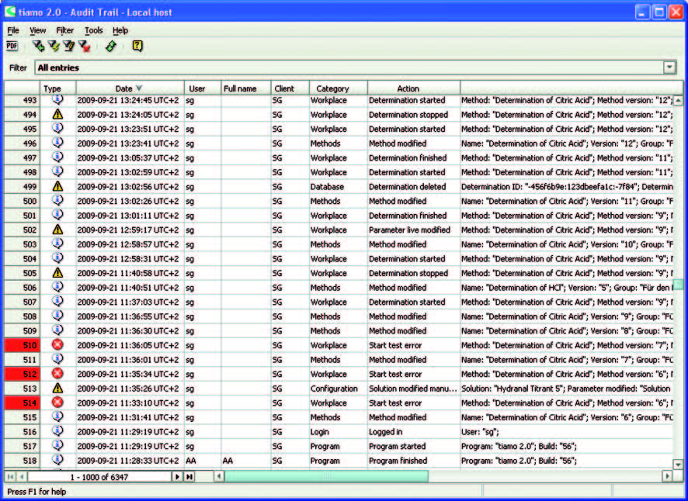688x501 pixels.
Task: Jump to the last page of entries
Action: coord(189,476)
